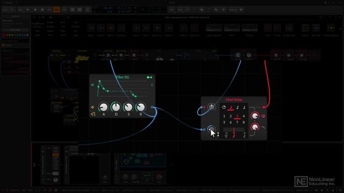Click the pulse-shaped trigger mode icon in Filter EG
Image resolution: width=344 pixels, height=193 pixels.
pos(93,114)
